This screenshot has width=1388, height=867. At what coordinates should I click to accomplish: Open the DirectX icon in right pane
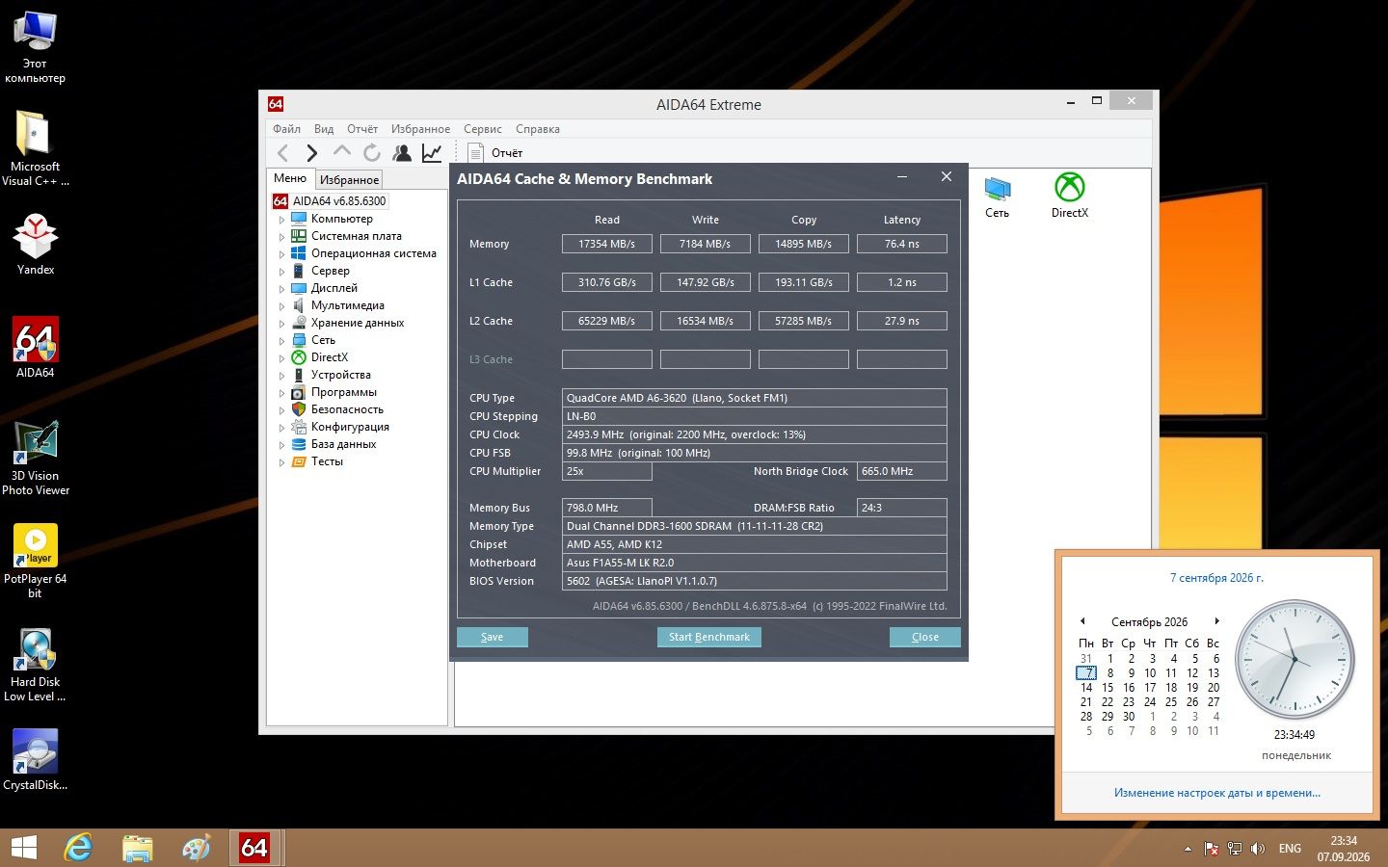tap(1069, 196)
